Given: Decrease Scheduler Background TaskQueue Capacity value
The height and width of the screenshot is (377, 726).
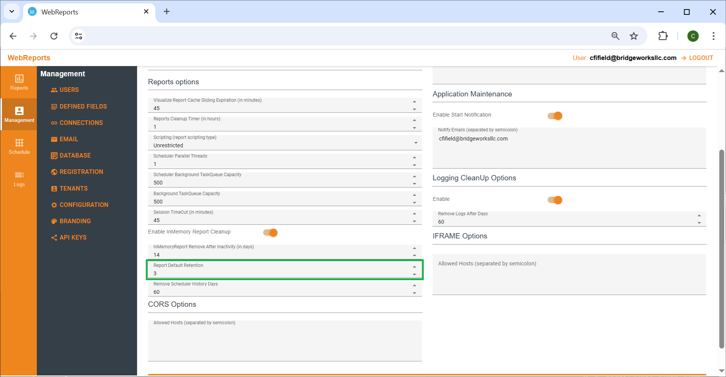Looking at the screenshot, I should click(x=414, y=184).
